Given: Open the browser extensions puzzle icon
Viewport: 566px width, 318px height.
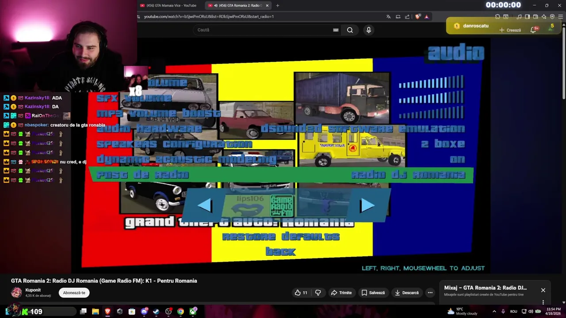Looking at the screenshot, I should tap(497, 17).
